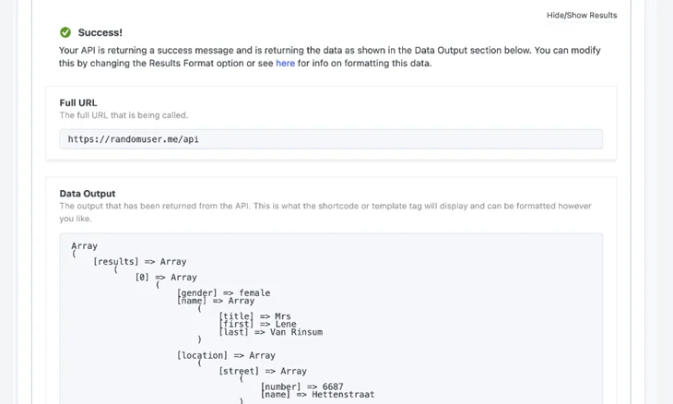673x404 pixels.
Task: Select the '[street] => Array' output line
Action: 263,371
